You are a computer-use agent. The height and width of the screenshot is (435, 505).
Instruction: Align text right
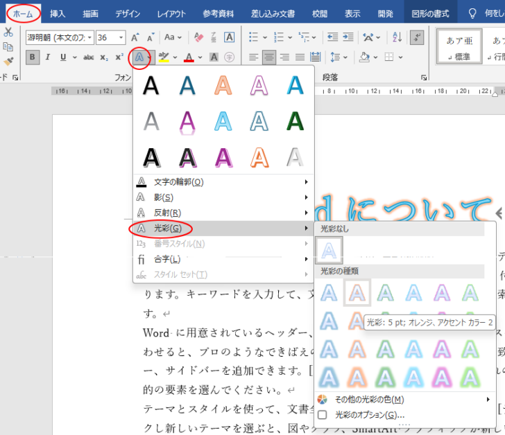point(284,57)
